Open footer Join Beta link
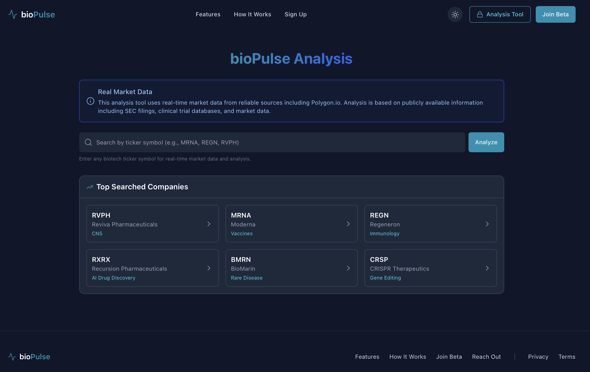The width and height of the screenshot is (590, 372). [449, 357]
